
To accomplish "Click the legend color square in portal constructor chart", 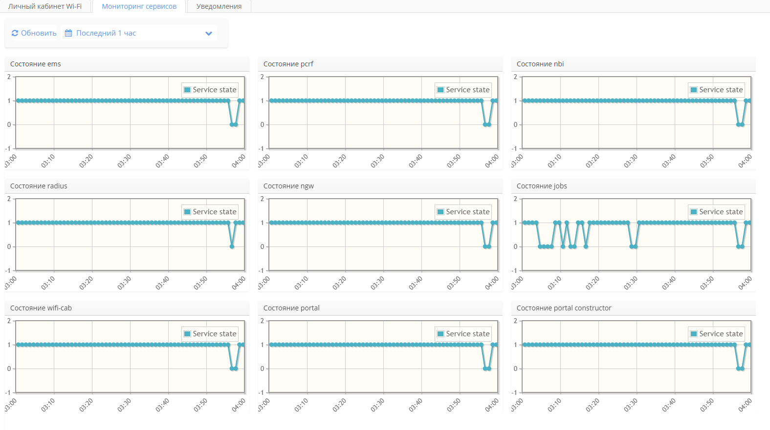I will pos(694,334).
